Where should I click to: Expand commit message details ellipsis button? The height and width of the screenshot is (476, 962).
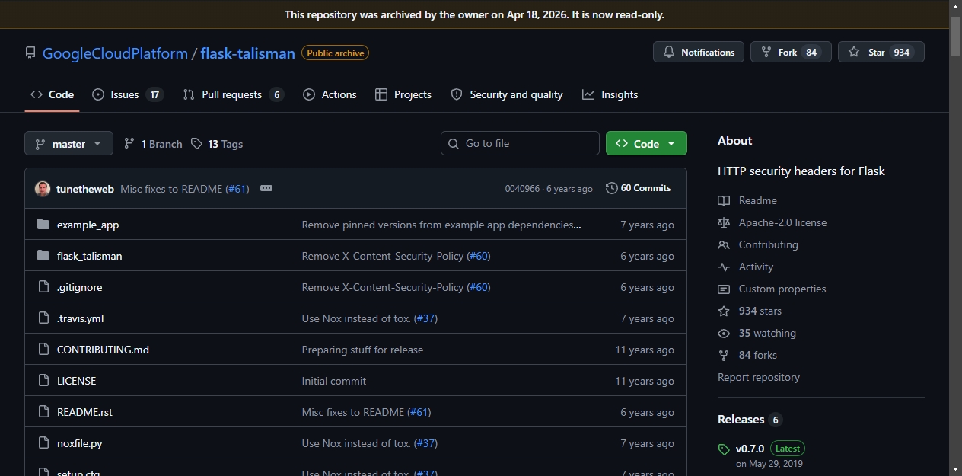[266, 188]
